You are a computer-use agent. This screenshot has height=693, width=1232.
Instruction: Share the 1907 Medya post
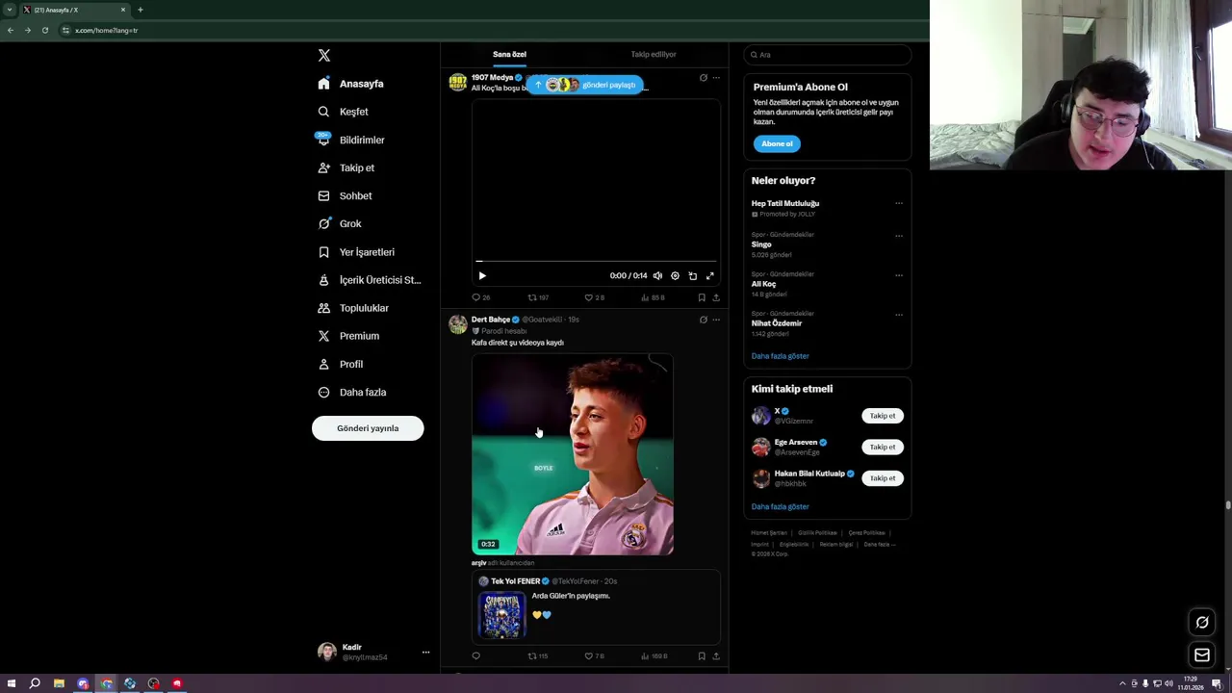pos(715,297)
